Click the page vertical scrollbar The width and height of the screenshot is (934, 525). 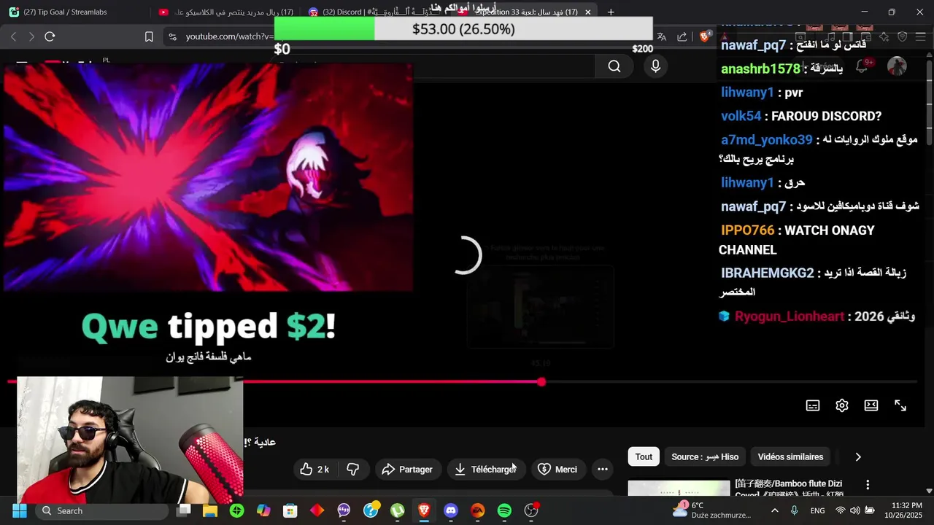click(929, 102)
